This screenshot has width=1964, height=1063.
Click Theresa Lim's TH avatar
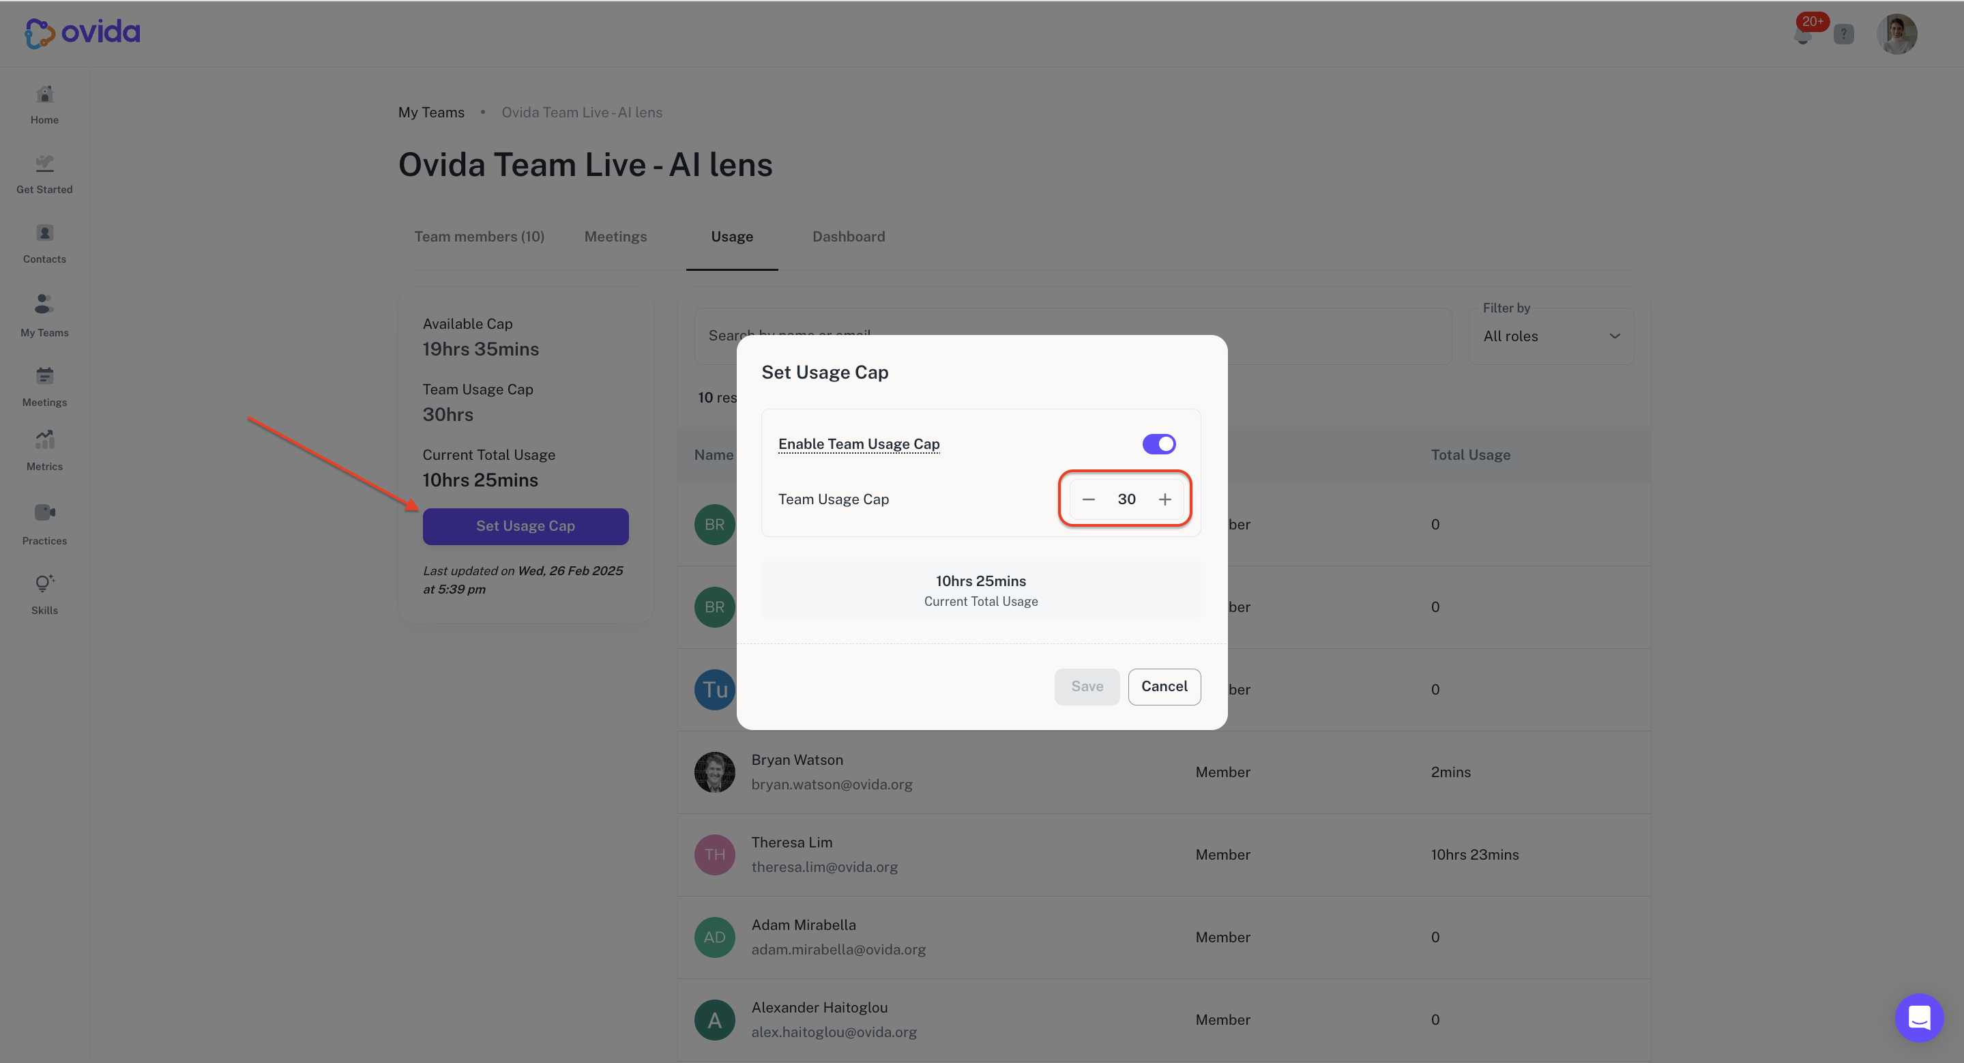714,854
